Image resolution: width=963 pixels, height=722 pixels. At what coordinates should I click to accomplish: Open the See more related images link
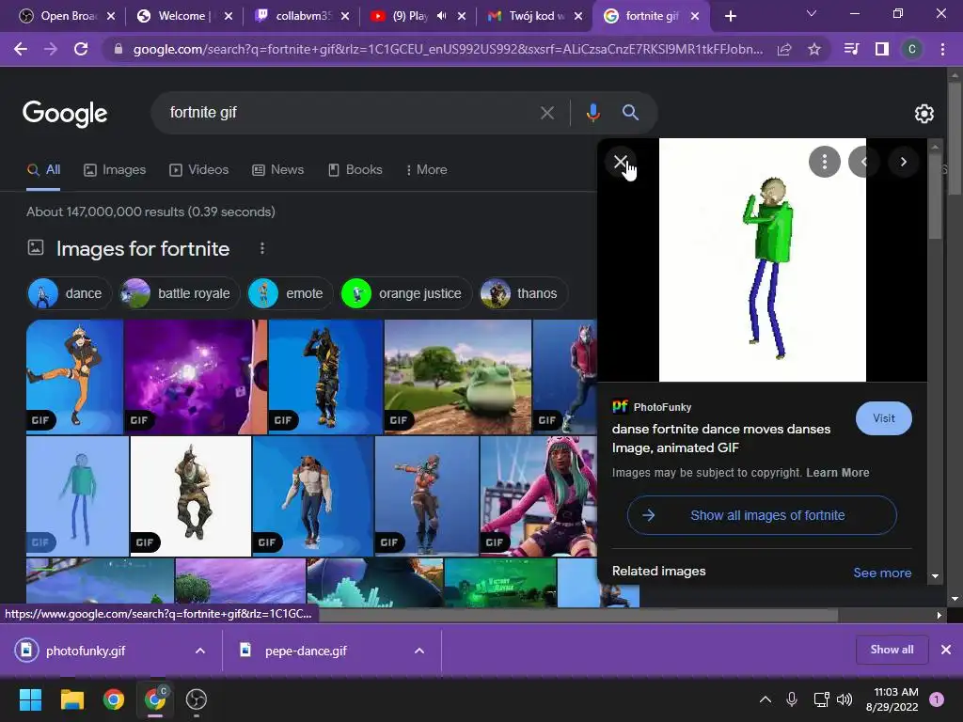pos(882,573)
